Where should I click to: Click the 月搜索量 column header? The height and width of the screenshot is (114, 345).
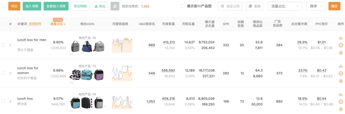[x=168, y=24]
